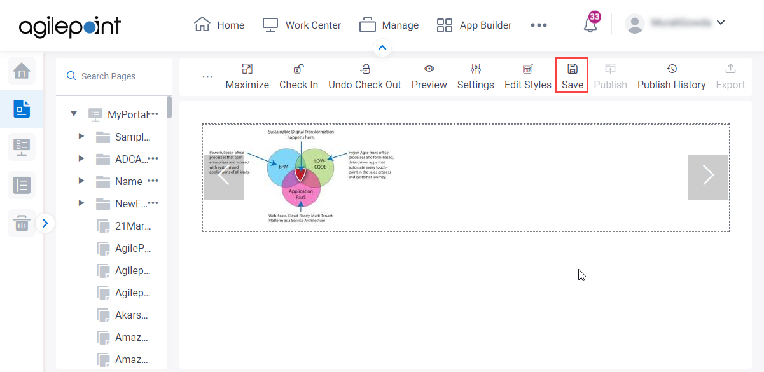Click Undo Check Out toolbar button

coord(365,77)
